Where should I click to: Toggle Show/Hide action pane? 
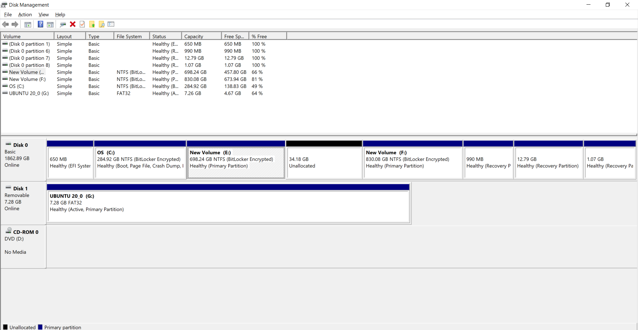[x=50, y=24]
